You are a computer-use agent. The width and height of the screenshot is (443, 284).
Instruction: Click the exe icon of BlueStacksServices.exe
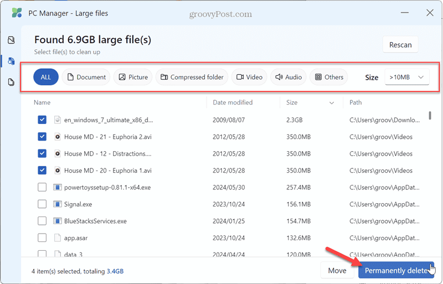(58, 221)
